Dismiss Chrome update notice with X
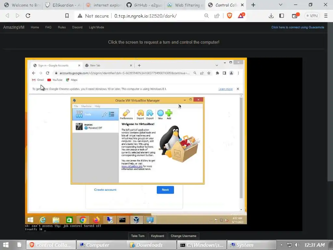The image size is (333, 250). (x=238, y=89)
